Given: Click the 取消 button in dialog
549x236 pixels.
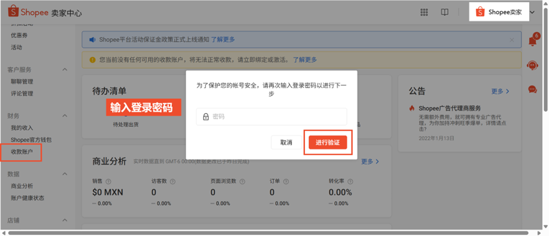Looking at the screenshot, I should pyautogui.click(x=286, y=143).
